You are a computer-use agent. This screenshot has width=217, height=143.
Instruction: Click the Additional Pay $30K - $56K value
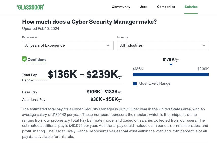click(106, 99)
